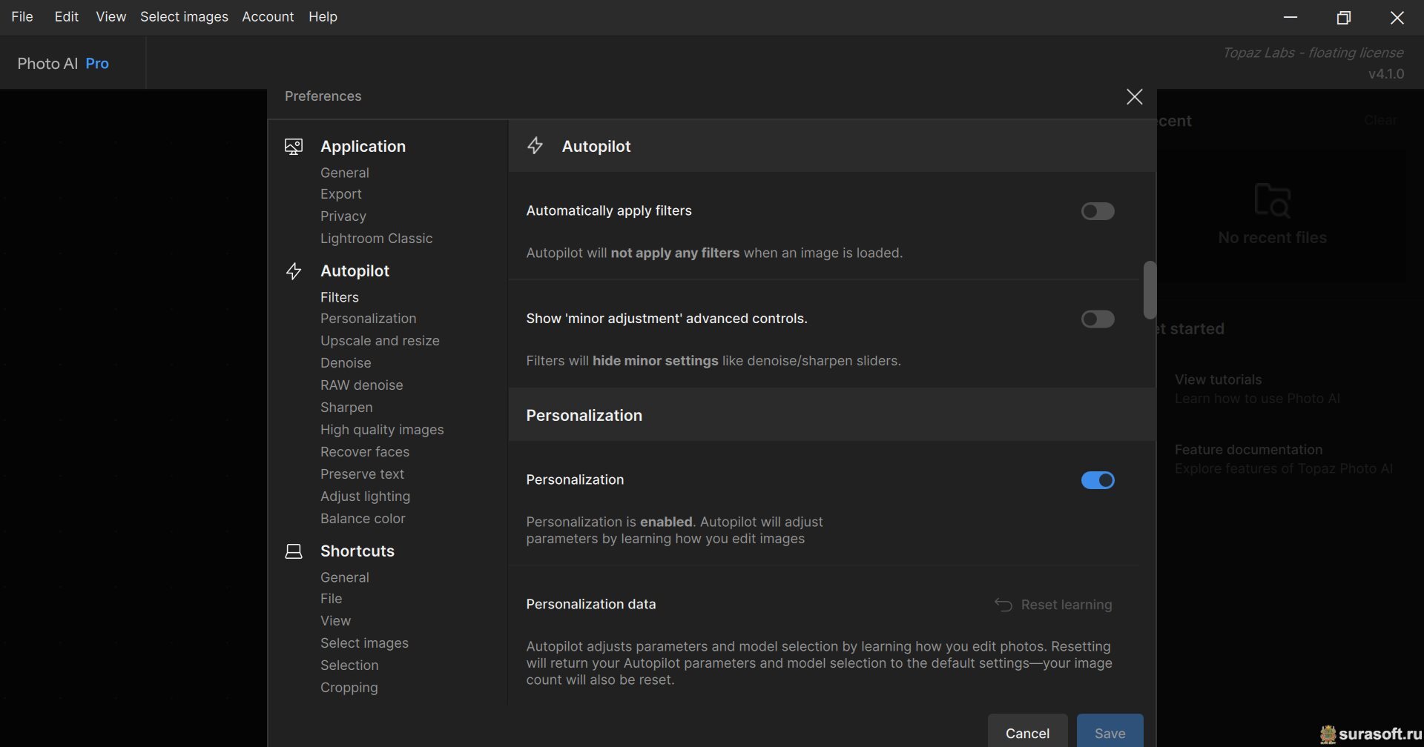Screen dimensions: 1424x747
Task: Click the recent files folder search icon
Action: point(1272,200)
